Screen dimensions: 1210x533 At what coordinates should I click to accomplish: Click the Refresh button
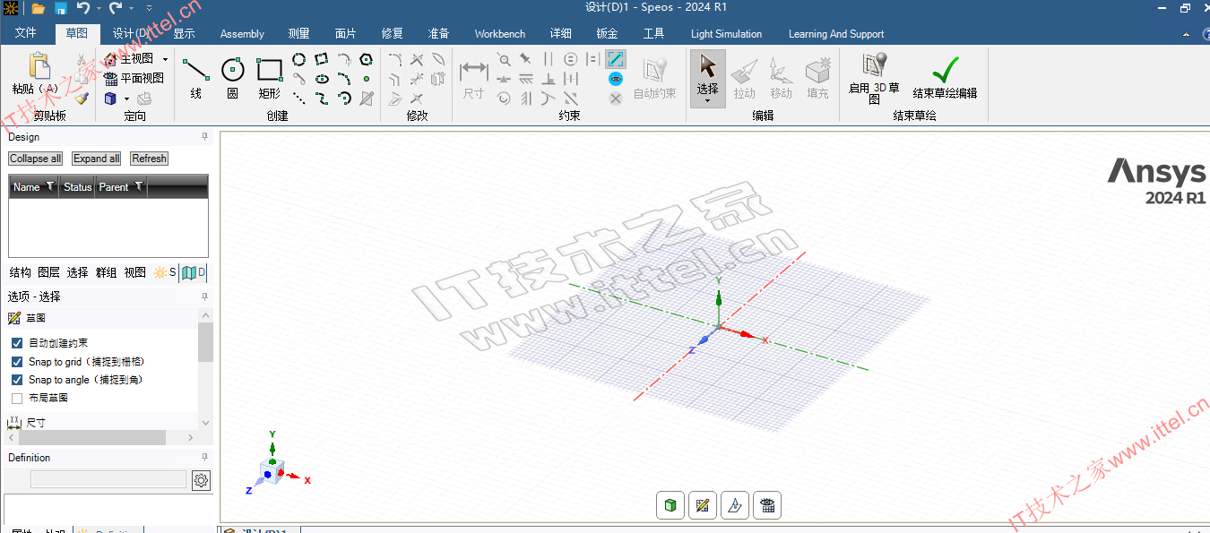click(149, 159)
